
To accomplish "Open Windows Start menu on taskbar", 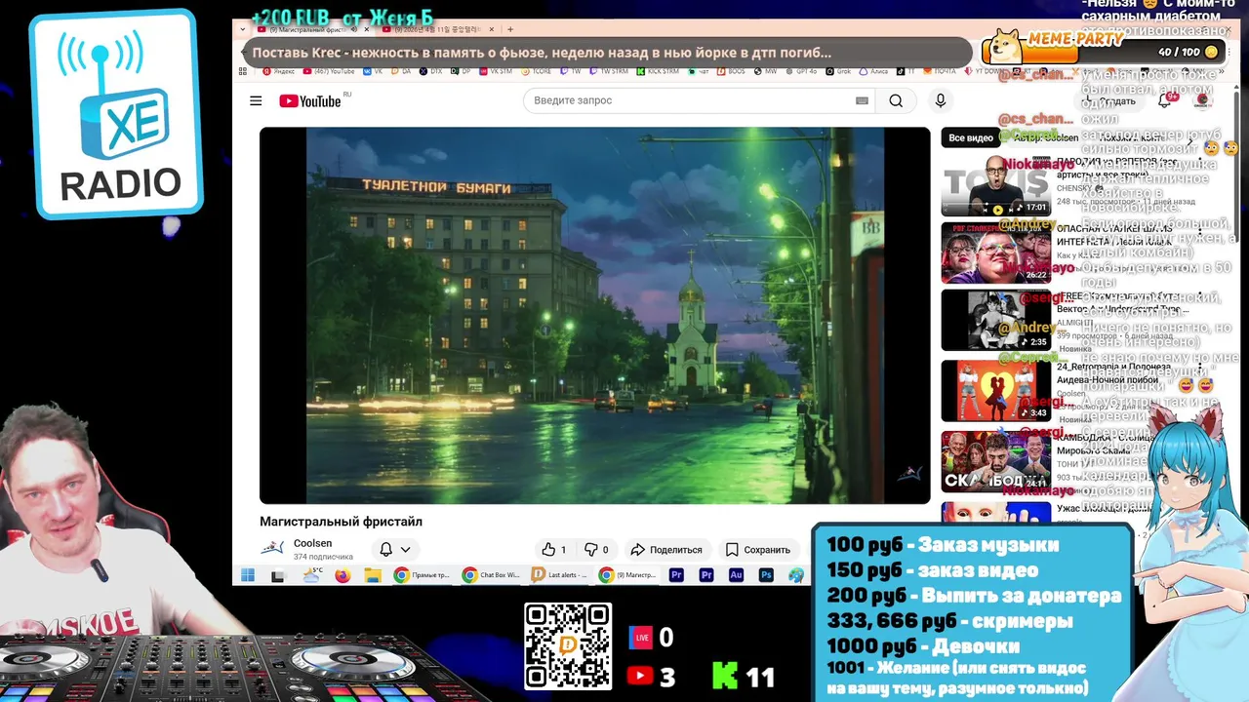I will [x=247, y=575].
